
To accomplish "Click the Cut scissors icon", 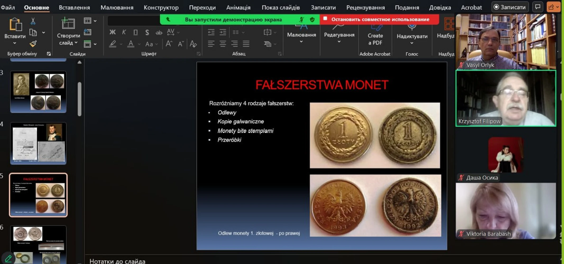I will (33, 21).
